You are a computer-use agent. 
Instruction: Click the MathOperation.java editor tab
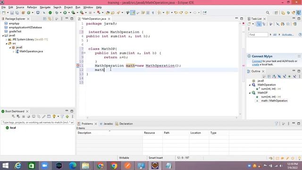pos(94,19)
